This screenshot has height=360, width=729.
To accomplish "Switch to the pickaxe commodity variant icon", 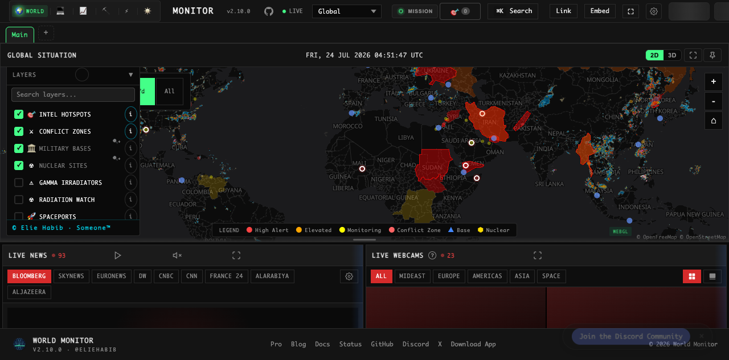I will pyautogui.click(x=105, y=11).
